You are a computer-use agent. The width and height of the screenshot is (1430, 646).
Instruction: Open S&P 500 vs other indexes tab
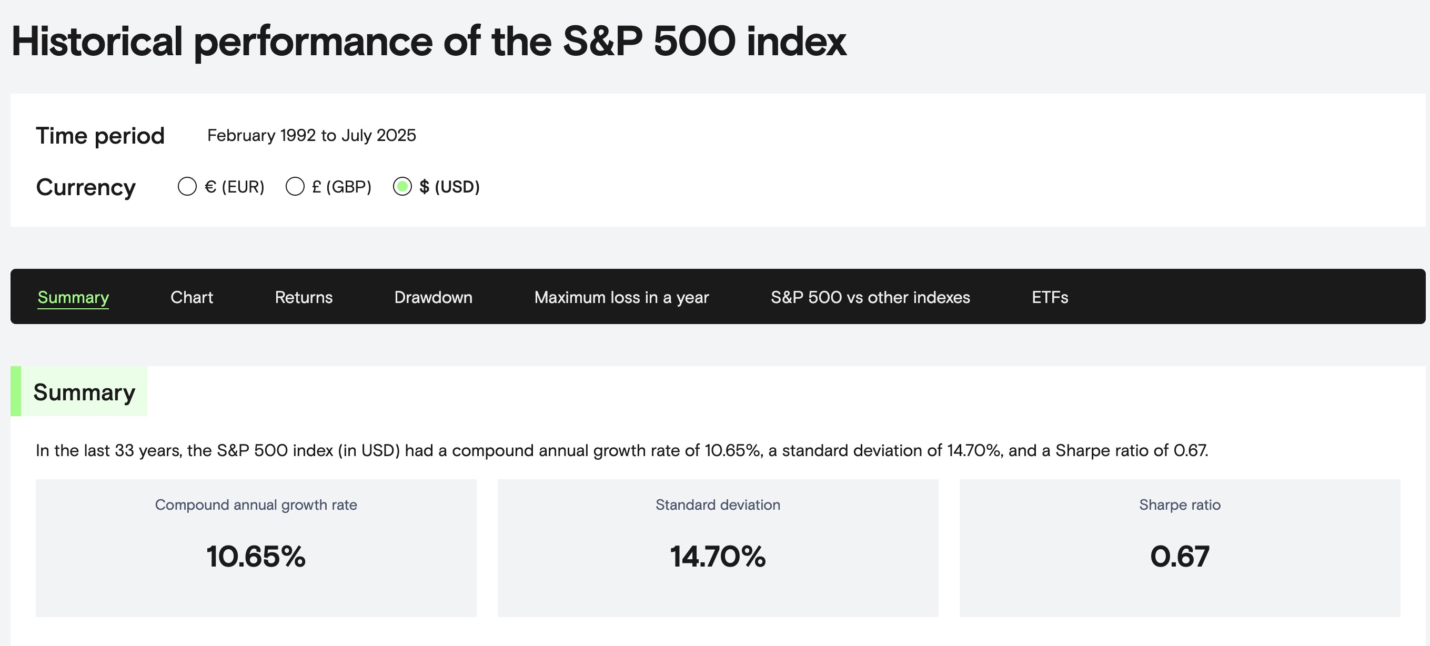pos(870,297)
